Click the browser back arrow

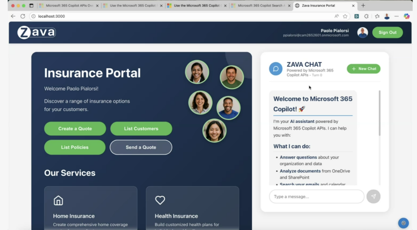point(13,16)
